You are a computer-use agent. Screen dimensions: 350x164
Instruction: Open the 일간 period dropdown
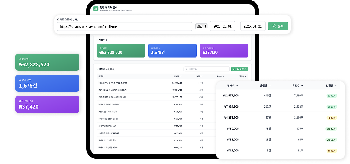pyautogui.click(x=201, y=26)
